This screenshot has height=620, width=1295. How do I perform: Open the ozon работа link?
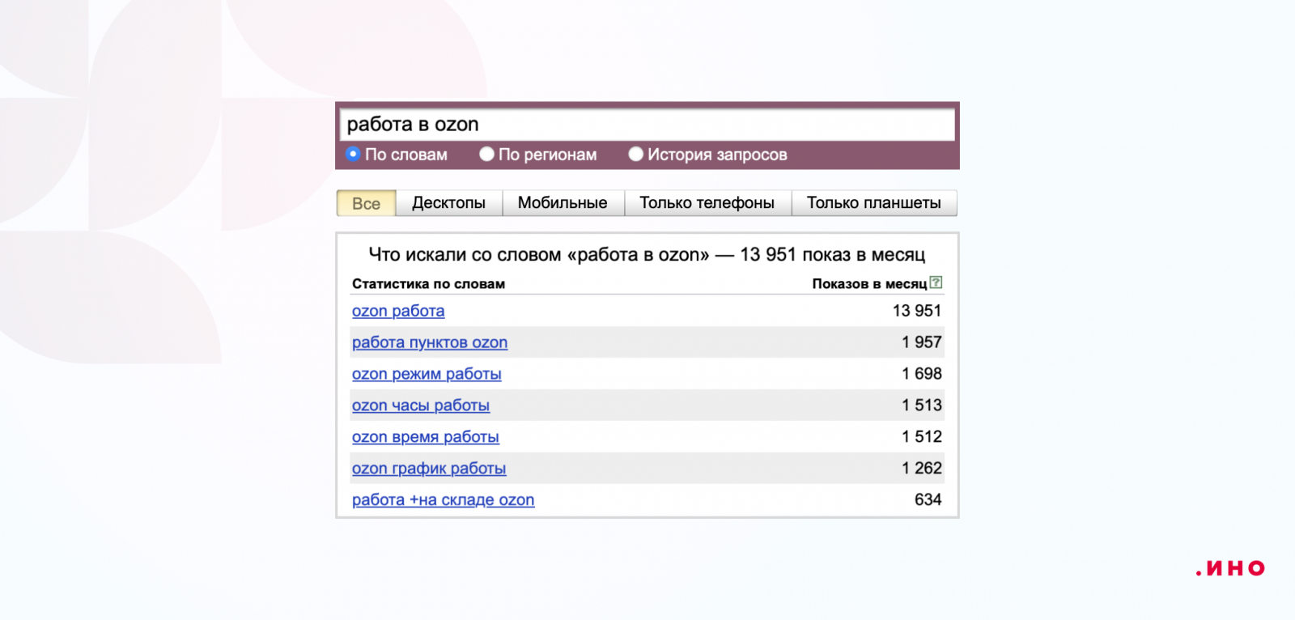[x=398, y=311]
